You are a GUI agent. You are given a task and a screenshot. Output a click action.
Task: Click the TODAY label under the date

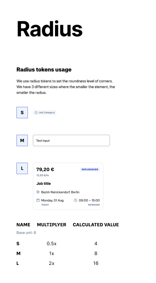tap(45, 205)
